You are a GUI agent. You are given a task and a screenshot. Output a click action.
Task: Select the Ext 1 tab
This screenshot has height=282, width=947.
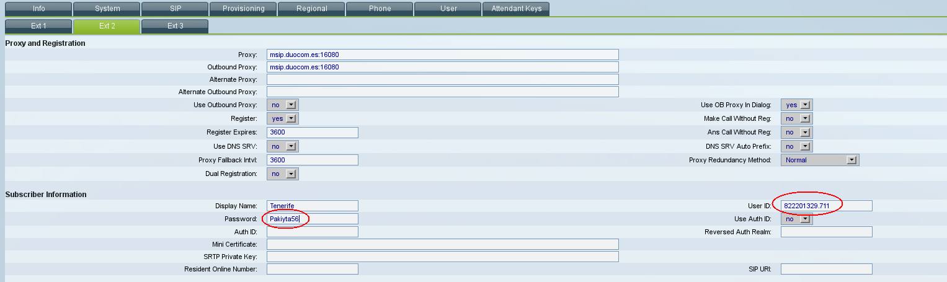click(x=38, y=26)
